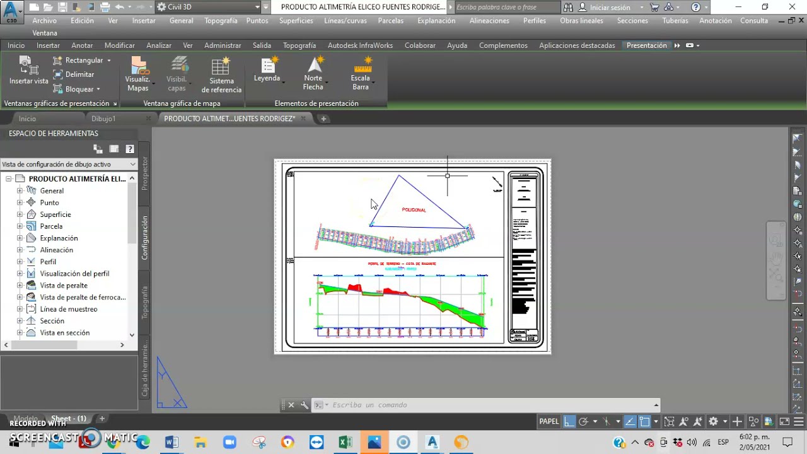
Task: Click the command line customize wrench icon
Action: [305, 405]
